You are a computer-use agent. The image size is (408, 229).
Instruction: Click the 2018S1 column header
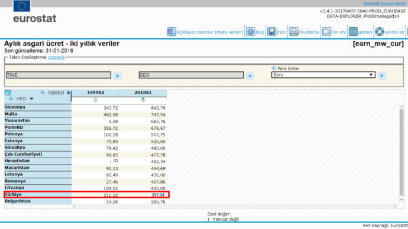tap(143, 93)
